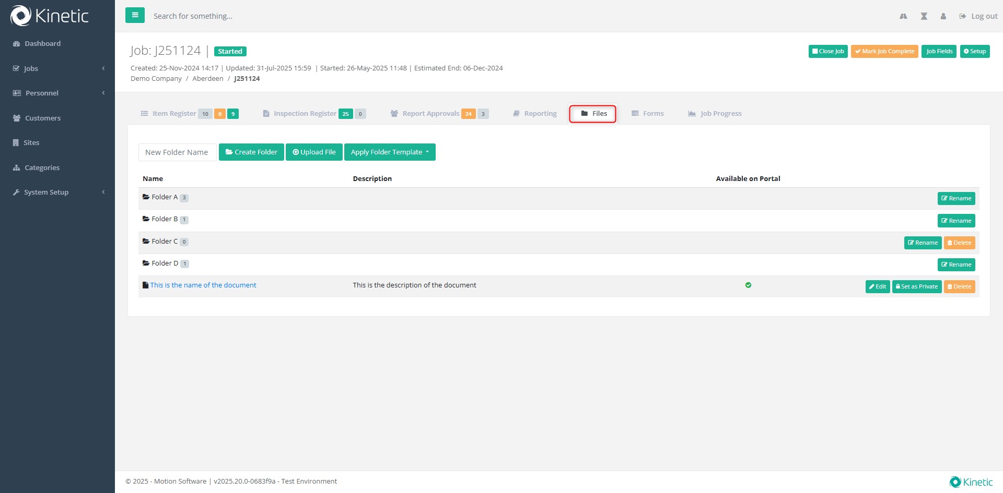Click Aberdeen in the breadcrumb
This screenshot has width=1003, height=493.
(207, 79)
